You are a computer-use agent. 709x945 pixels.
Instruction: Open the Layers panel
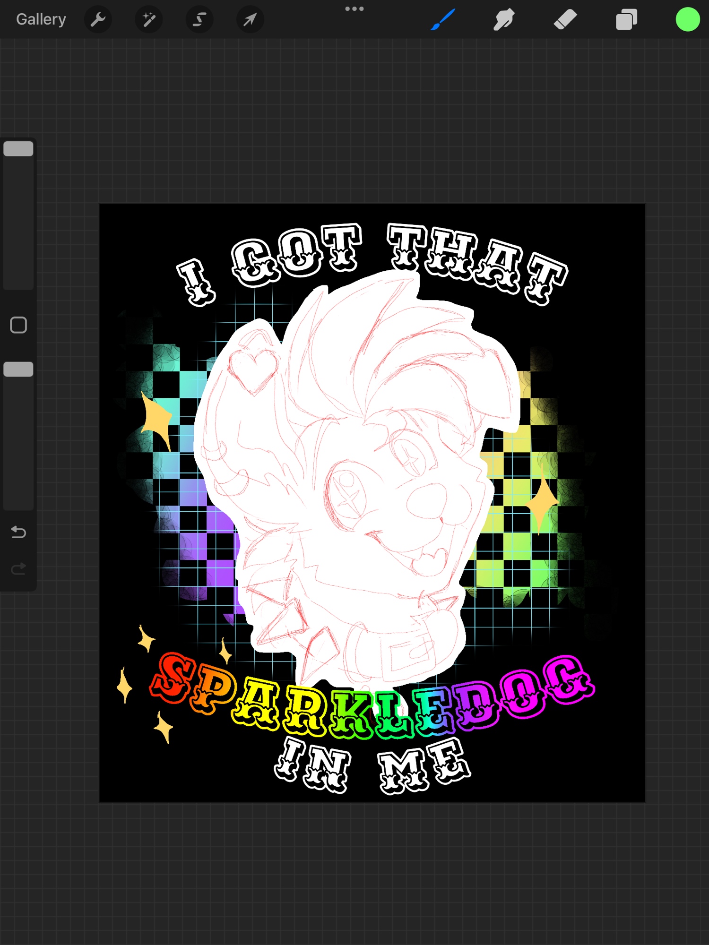click(626, 19)
